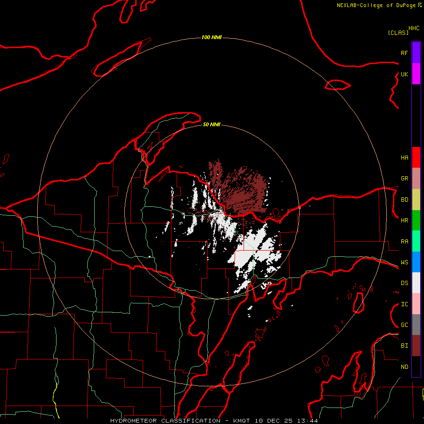Click the 'HA' legend label
Image resolution: width=424 pixels, height=424 pixels.
click(404, 158)
